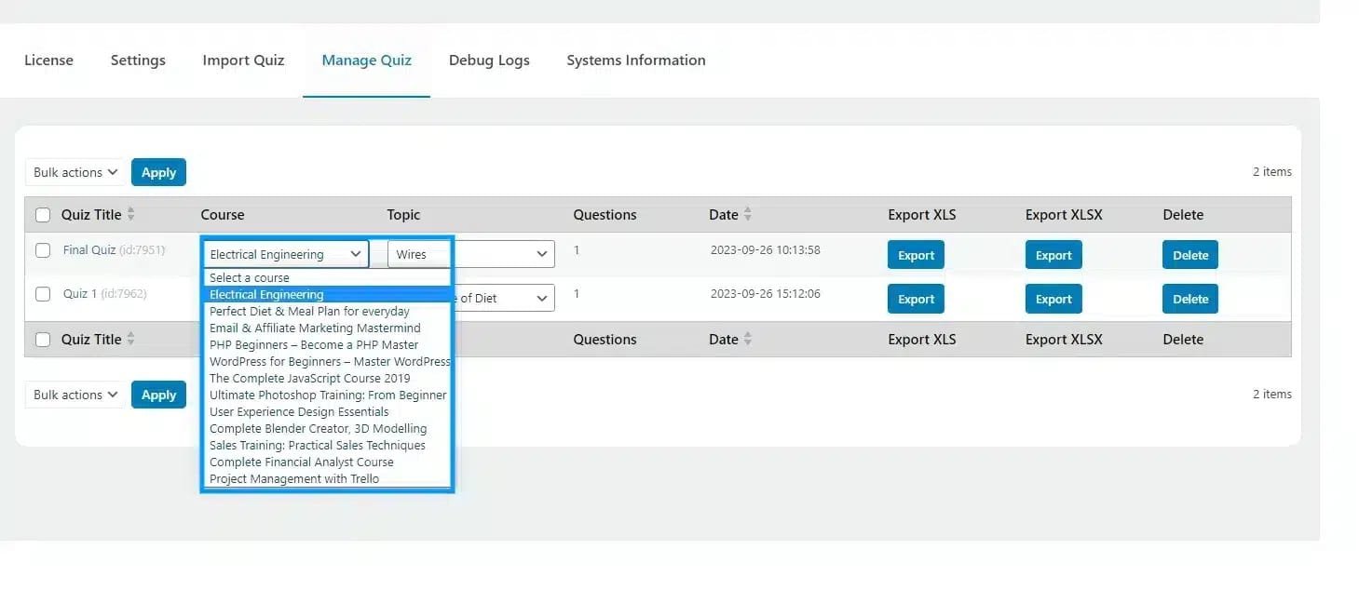The height and width of the screenshot is (603, 1359).
Task: Open the Wires topic dropdown
Action: coord(471,254)
